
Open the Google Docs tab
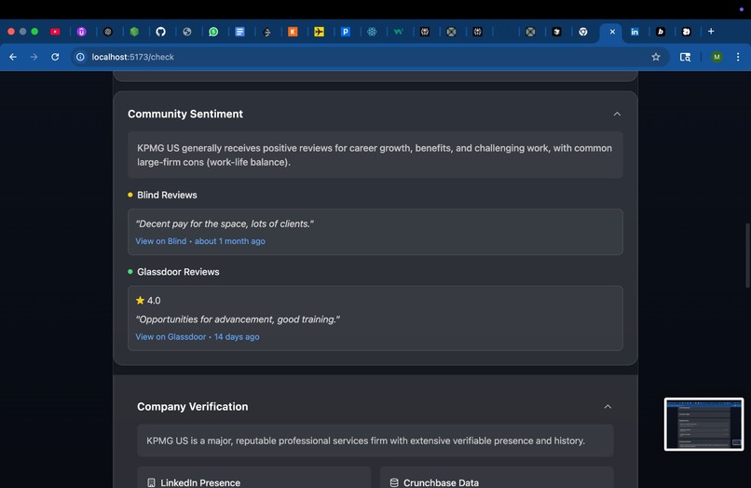pos(240,32)
